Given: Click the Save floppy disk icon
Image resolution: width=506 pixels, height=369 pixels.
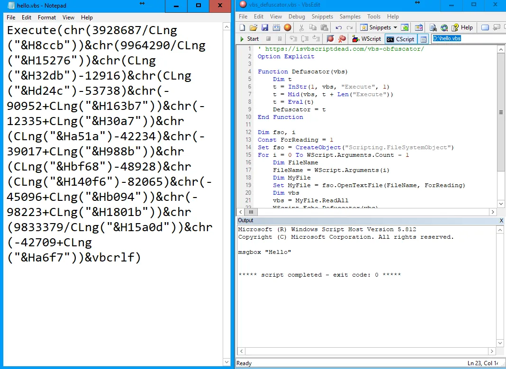Looking at the screenshot, I should coord(265,27).
